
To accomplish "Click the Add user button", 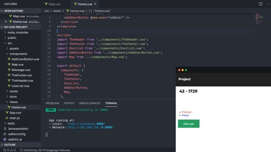I will [188, 124].
